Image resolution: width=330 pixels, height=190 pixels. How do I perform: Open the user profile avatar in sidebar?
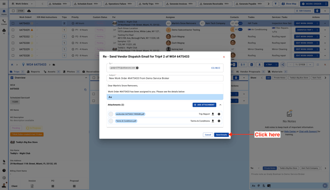tap(4, 185)
